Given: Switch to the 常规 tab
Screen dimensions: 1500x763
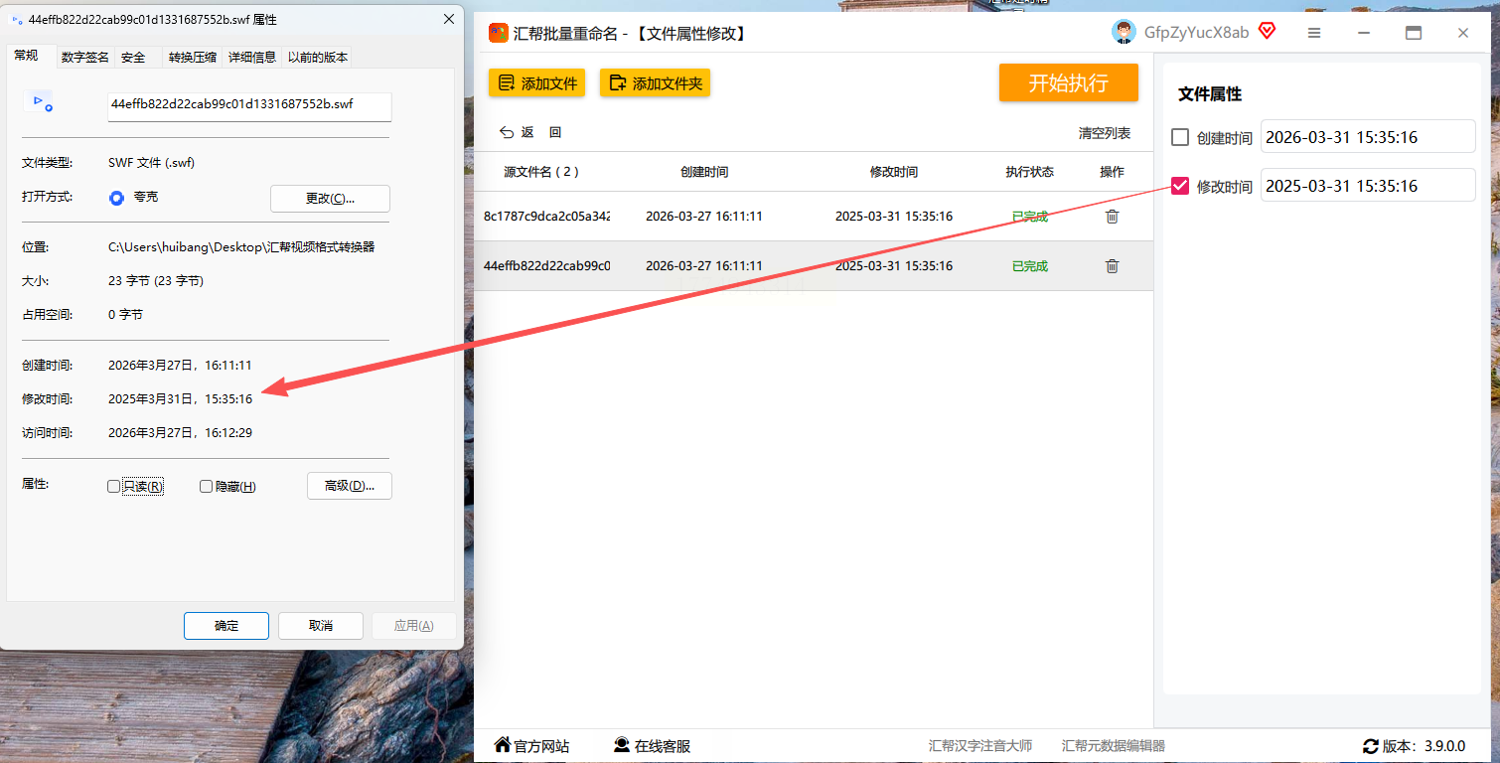Looking at the screenshot, I should [27, 56].
